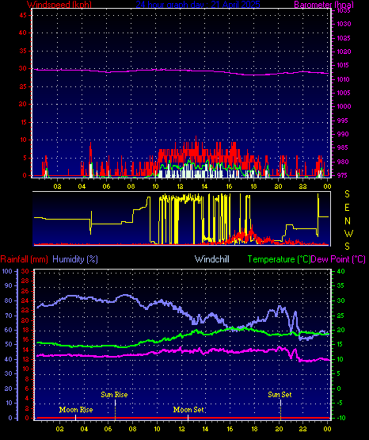Click the 28 rainfall scale value
This screenshot has width=369, height=440.
(x=25, y=281)
